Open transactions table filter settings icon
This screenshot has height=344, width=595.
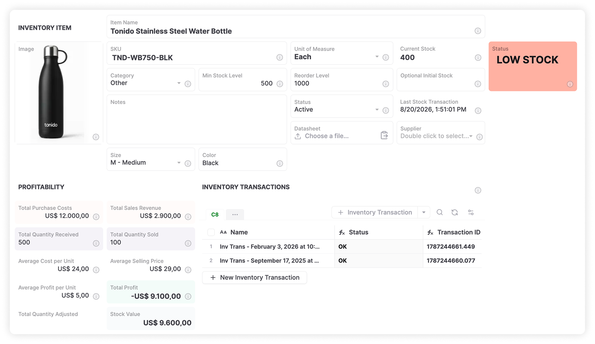click(x=471, y=212)
